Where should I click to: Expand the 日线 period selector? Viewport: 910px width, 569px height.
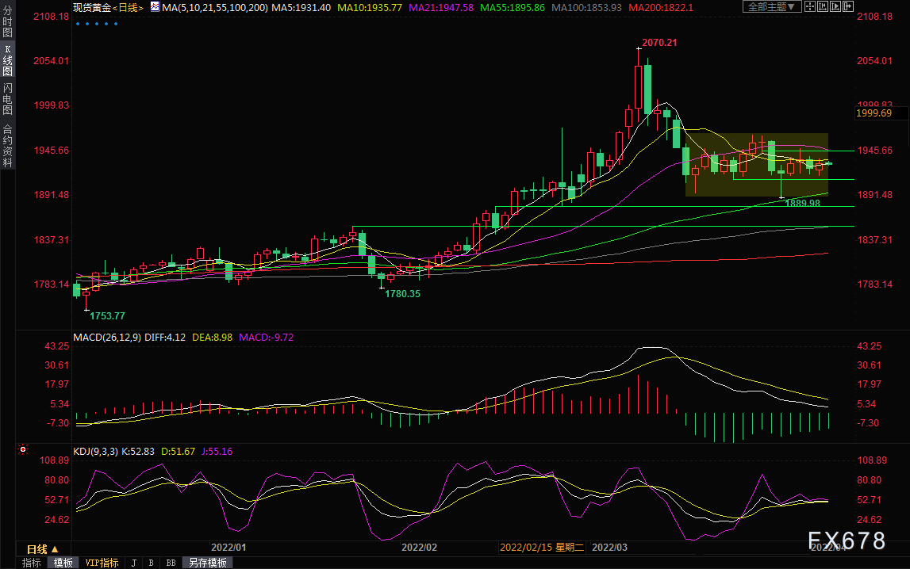(x=42, y=548)
